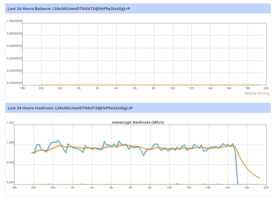Click the 10h tick on Hashrate chart
This screenshot has height=202, width=276.
click(x=169, y=188)
